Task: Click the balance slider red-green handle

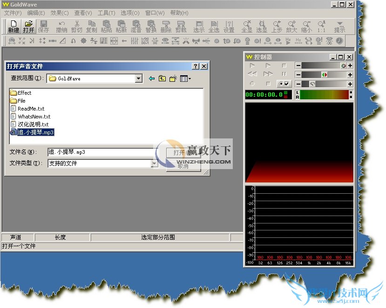Action: tap(325, 75)
